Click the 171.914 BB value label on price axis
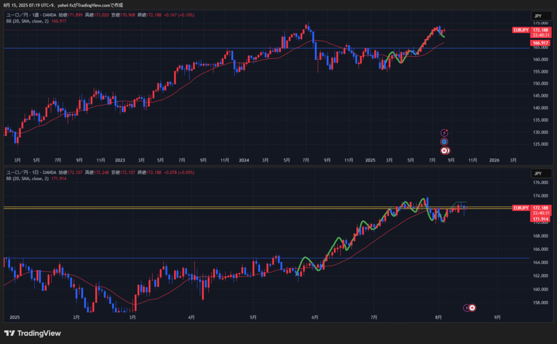The image size is (557, 344). pos(540,219)
